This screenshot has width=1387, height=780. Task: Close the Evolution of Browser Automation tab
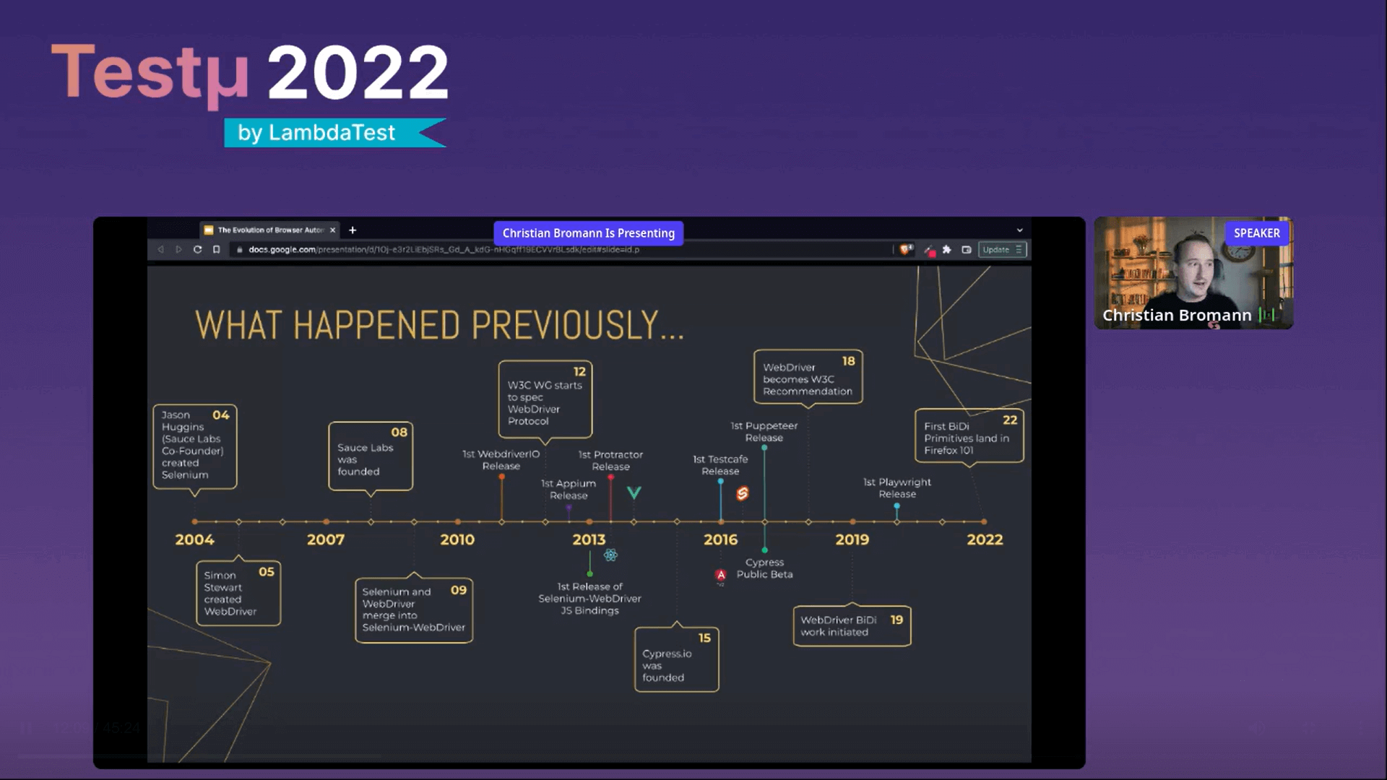tap(332, 230)
